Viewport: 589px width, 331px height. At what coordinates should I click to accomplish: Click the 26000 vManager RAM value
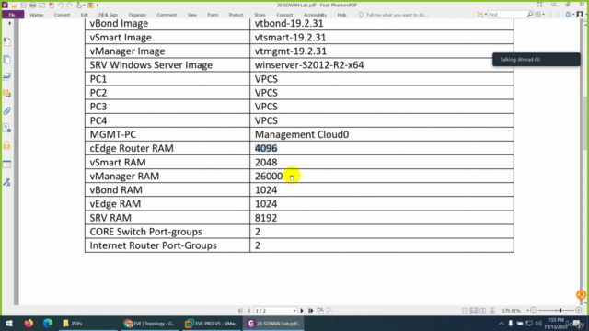(269, 176)
